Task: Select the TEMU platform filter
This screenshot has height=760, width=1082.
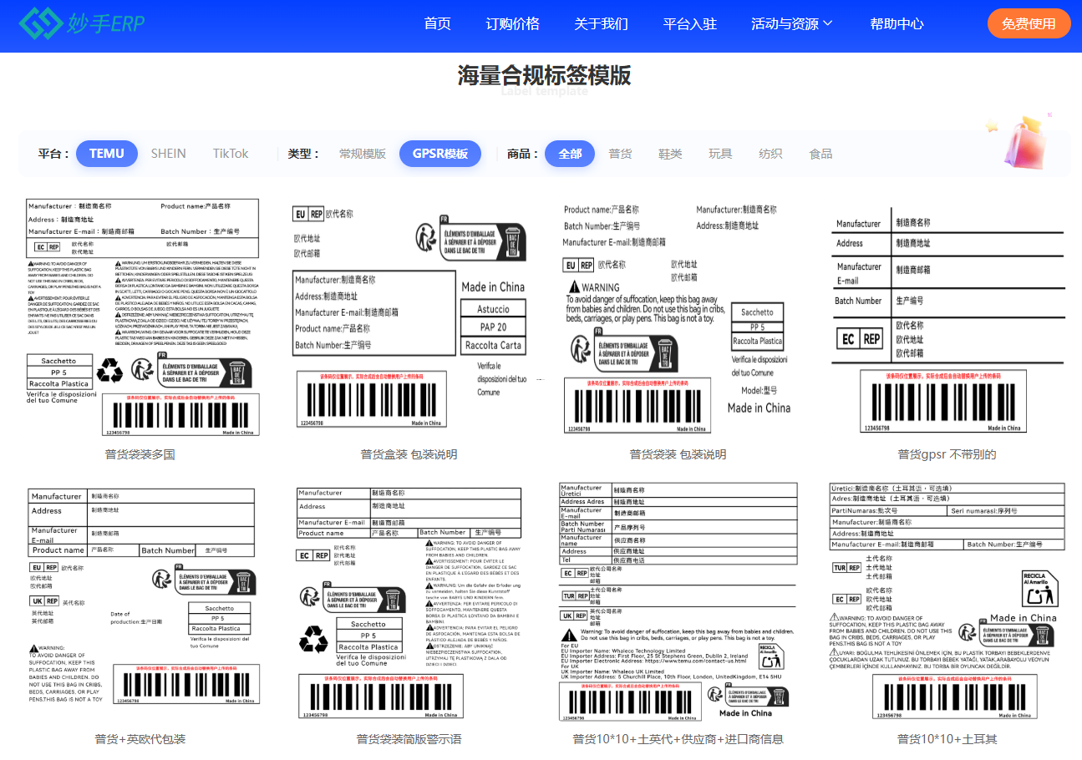Action: tap(107, 154)
